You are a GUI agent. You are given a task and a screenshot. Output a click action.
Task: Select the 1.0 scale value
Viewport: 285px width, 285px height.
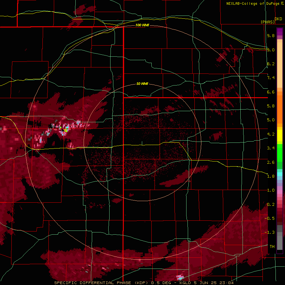271,190
